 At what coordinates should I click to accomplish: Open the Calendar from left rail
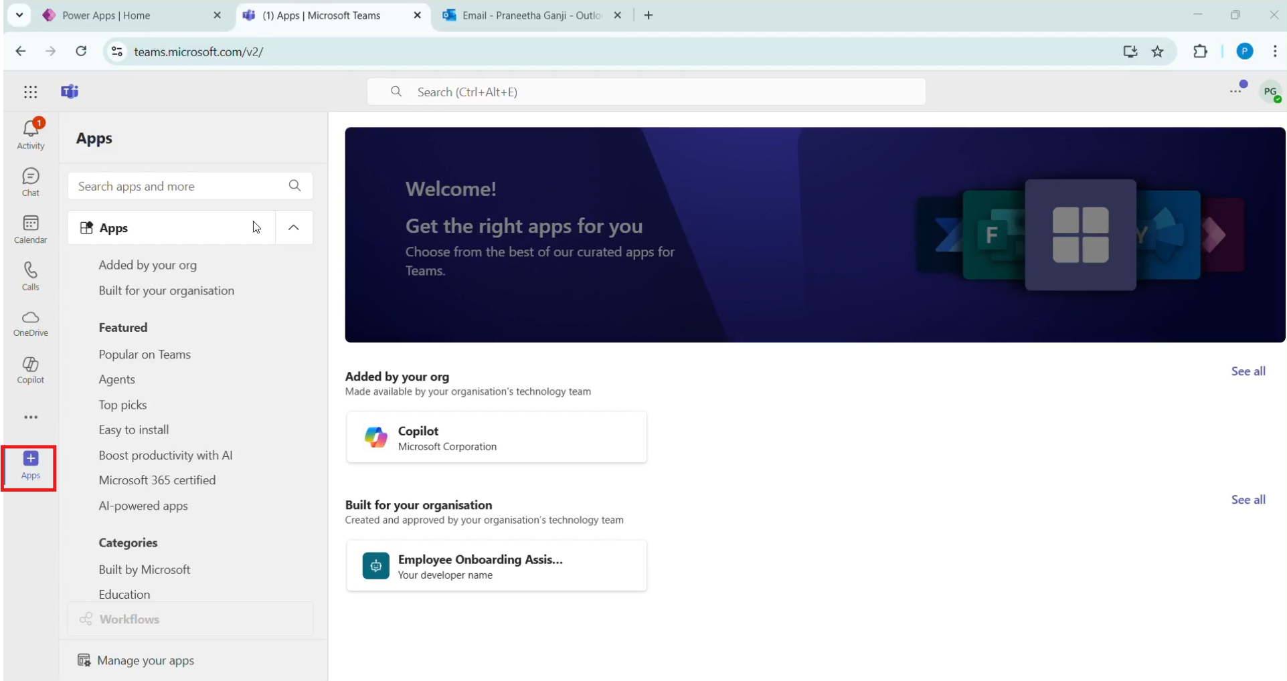[x=31, y=229]
